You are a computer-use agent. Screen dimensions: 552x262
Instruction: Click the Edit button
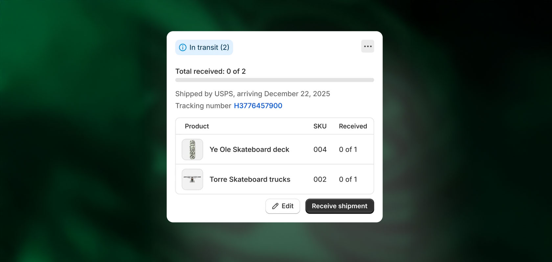click(283, 206)
